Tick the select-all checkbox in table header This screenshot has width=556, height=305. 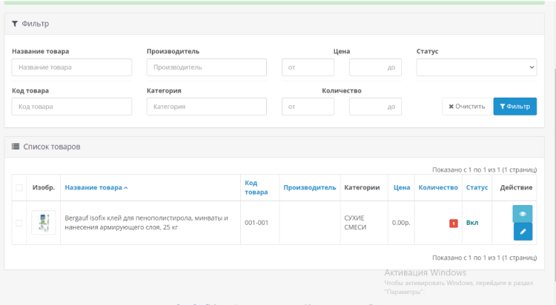(19, 188)
